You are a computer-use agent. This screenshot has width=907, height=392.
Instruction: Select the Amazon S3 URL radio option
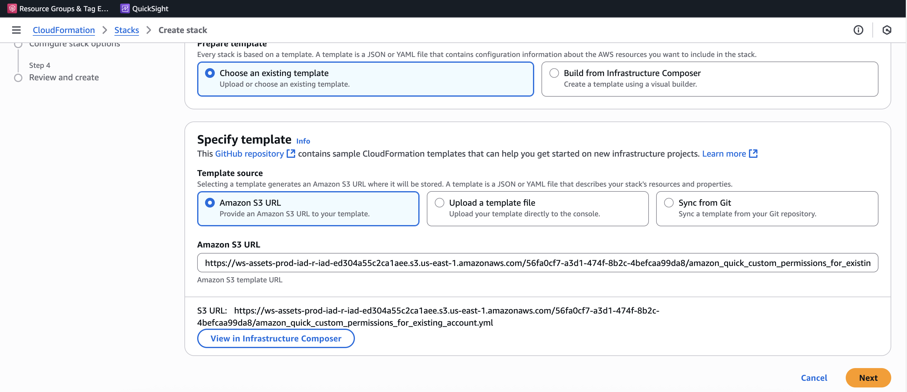pyautogui.click(x=210, y=203)
